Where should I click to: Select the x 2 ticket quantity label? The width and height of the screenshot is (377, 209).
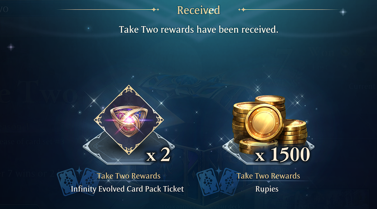pyautogui.click(x=158, y=155)
